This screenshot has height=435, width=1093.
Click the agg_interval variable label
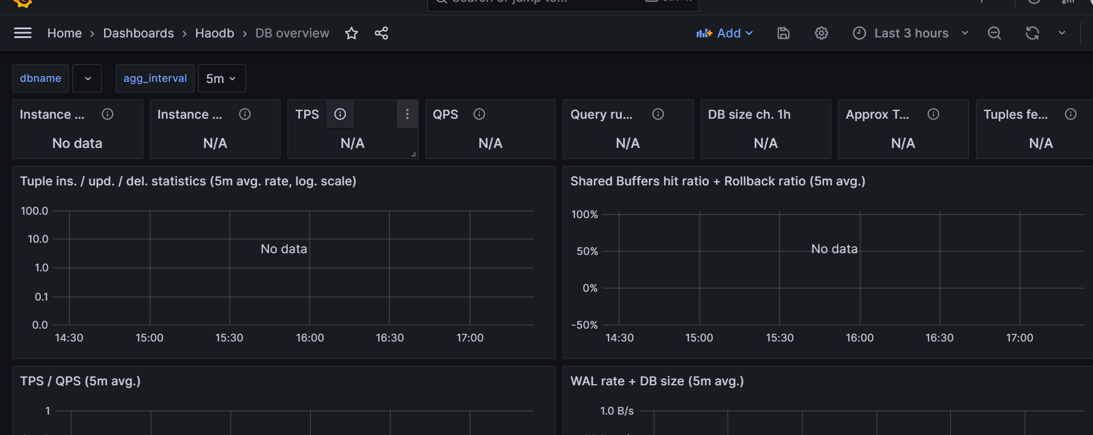[155, 78]
